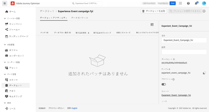Collapse the ジャーニー管理 section
This screenshot has width=209, height=112.
tap(5, 18)
